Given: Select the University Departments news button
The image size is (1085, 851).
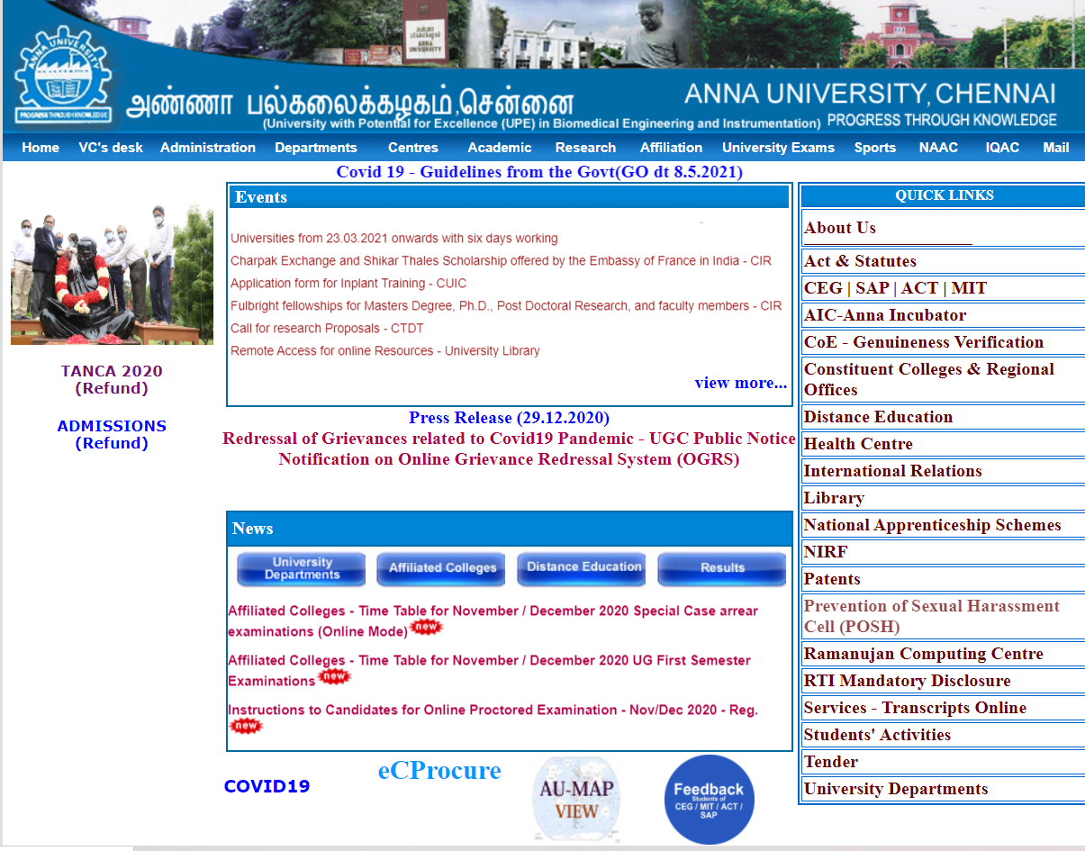Looking at the screenshot, I should [302, 568].
